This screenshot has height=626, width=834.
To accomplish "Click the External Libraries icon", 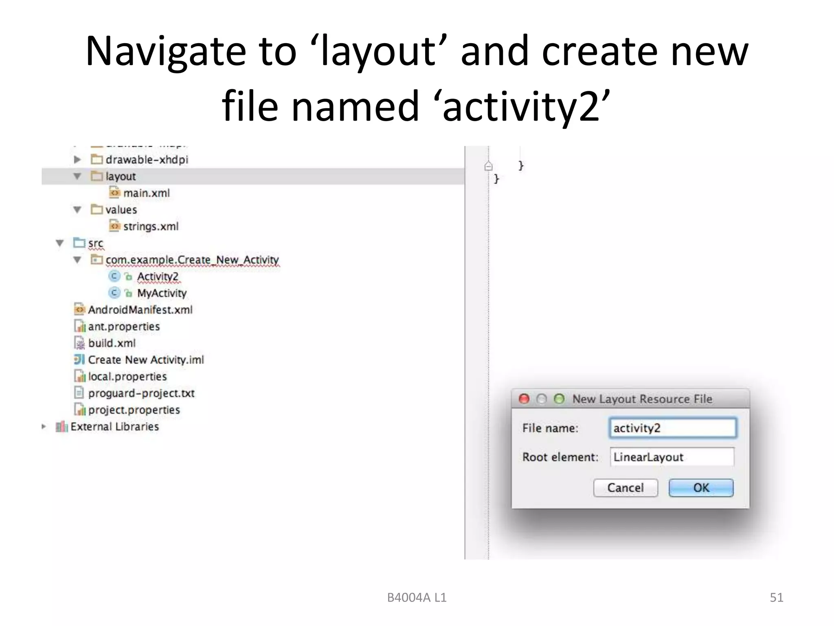I will [x=62, y=426].
